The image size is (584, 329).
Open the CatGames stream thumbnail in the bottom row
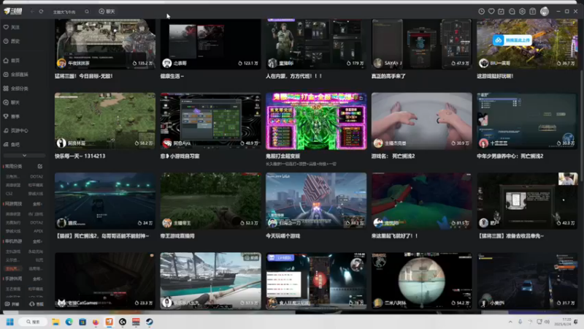click(105, 281)
